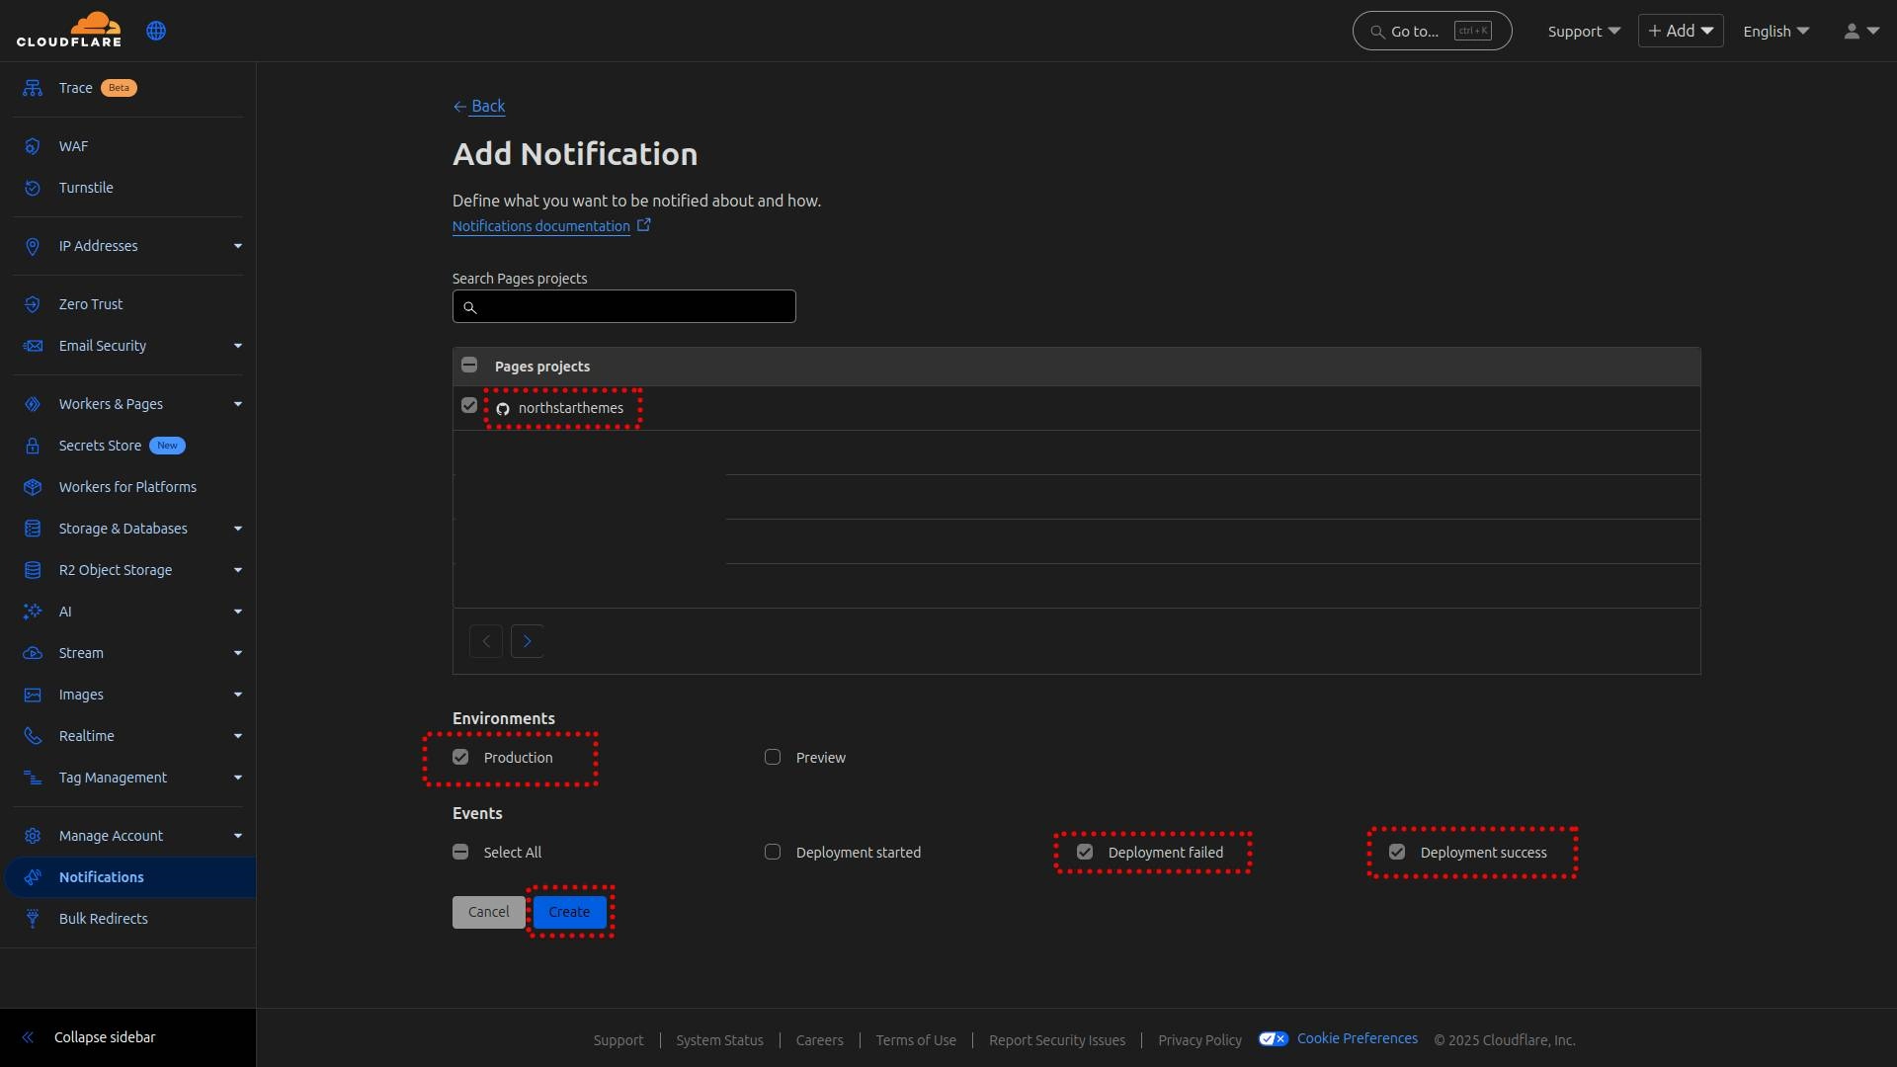
Task: Uncheck the Production environment checkbox
Action: coord(460,757)
